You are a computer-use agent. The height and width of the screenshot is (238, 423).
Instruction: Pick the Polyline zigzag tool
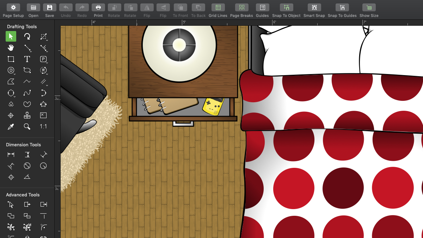[x=27, y=81]
